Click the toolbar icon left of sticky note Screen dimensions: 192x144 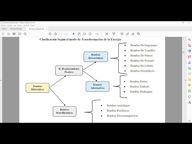(114, 34)
